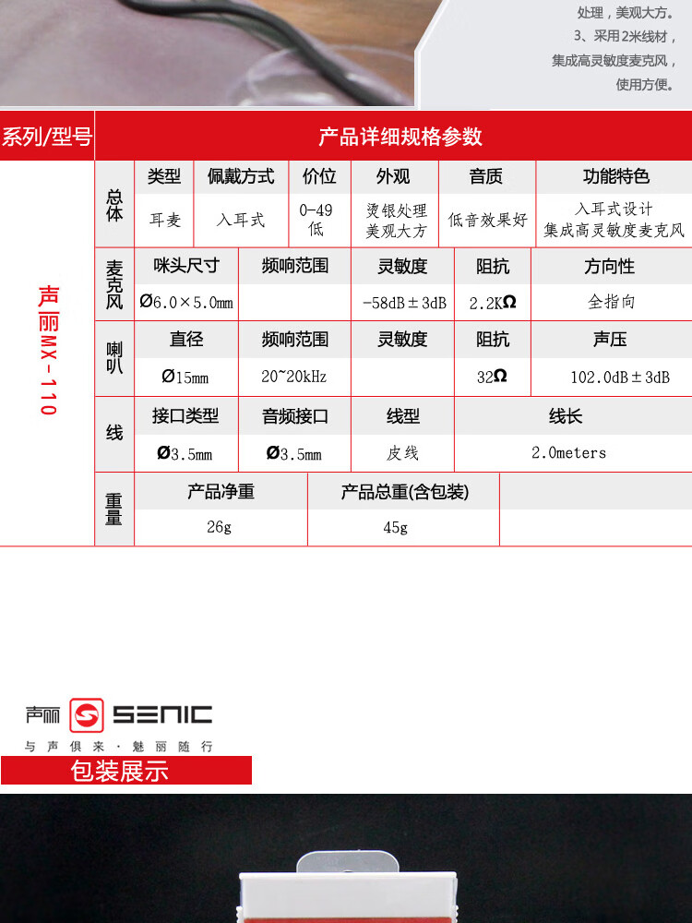Image resolution: width=692 pixels, height=923 pixels.
Task: Select the 产品详细规格参数 table header
Action: click(x=400, y=137)
